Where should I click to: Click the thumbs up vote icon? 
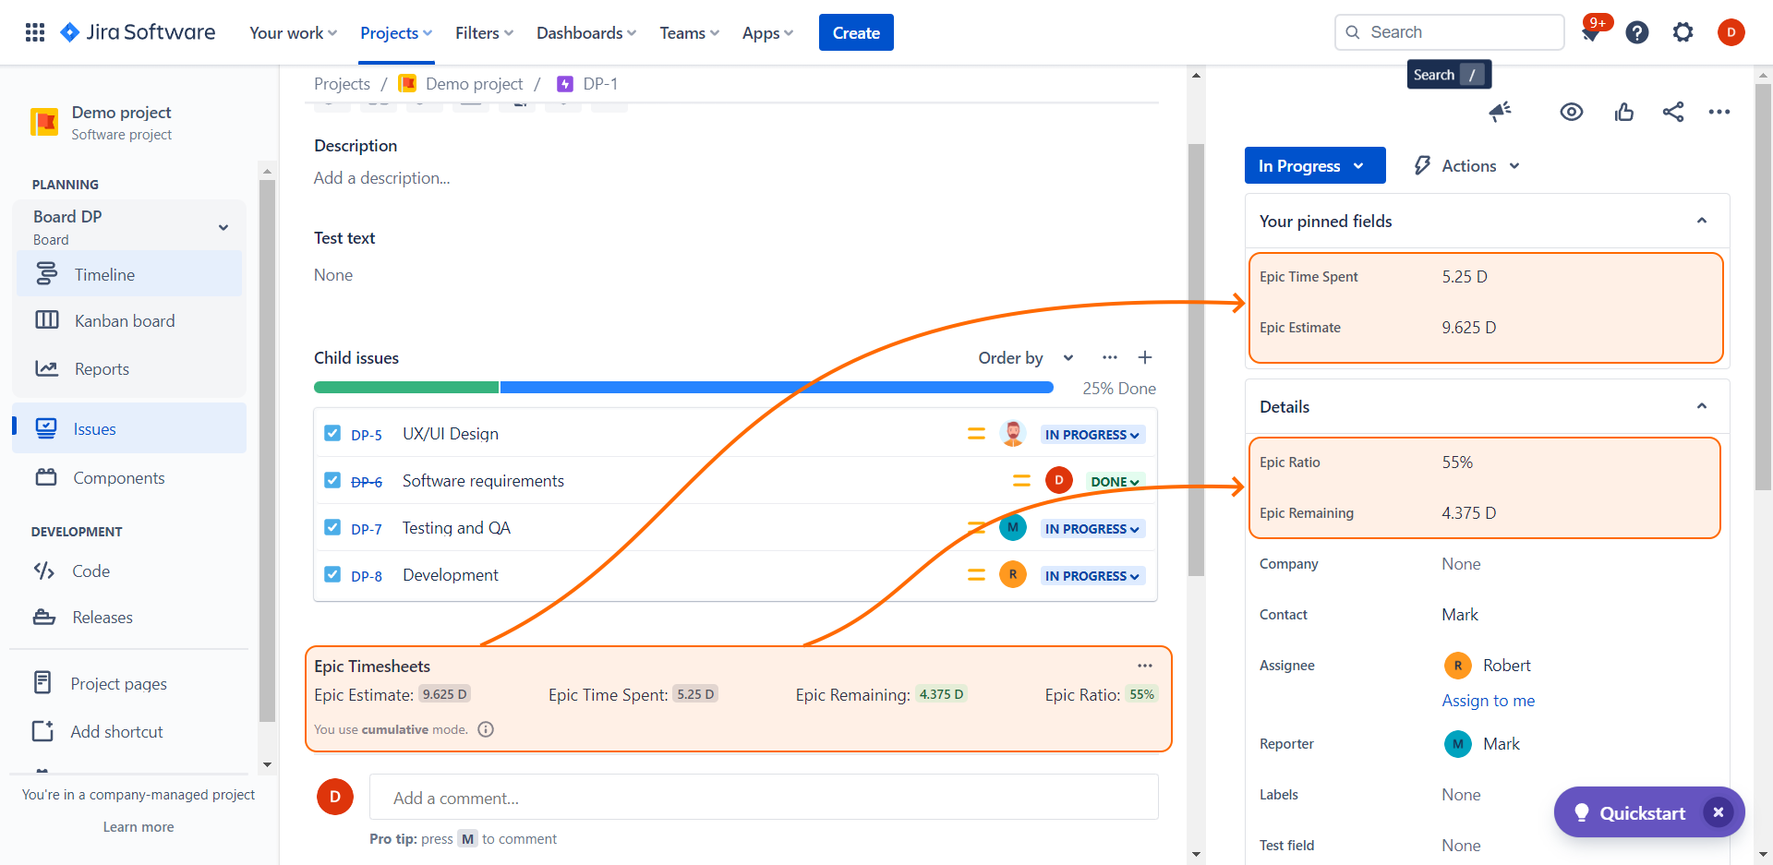point(1623,112)
